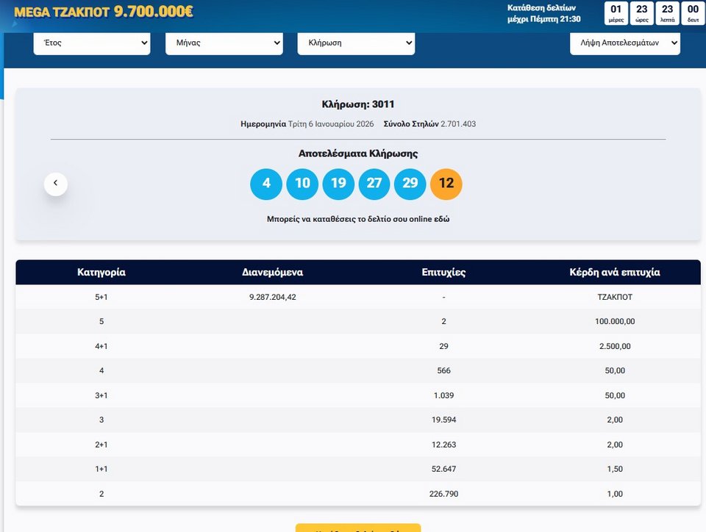The height and width of the screenshot is (532, 706).
Task: Click the blue ball number 19
Action: 338,184
